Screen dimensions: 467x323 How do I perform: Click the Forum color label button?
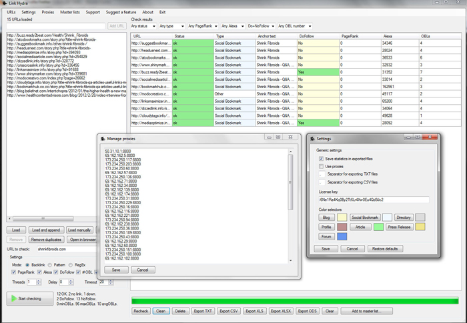pos(326,237)
